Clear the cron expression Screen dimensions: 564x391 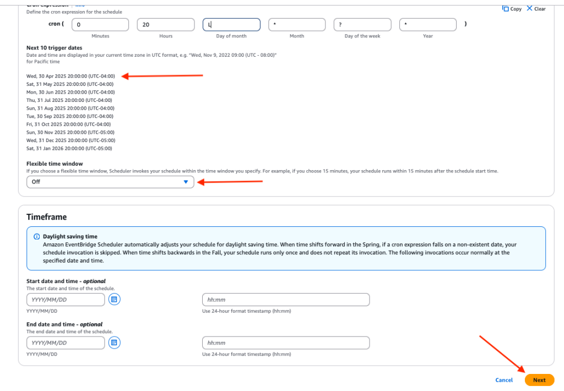point(536,9)
